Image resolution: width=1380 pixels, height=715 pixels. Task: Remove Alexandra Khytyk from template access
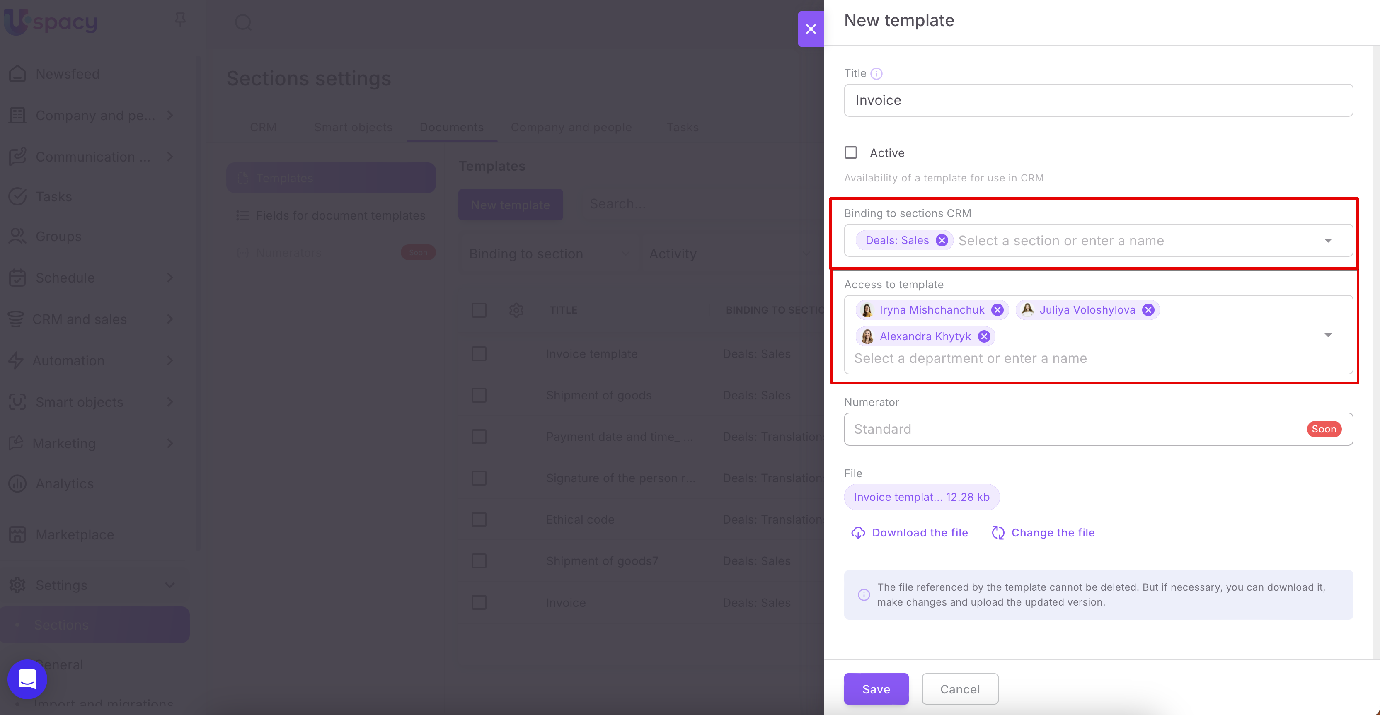pyautogui.click(x=983, y=336)
